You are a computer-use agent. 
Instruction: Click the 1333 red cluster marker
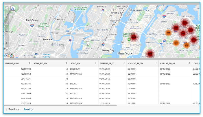tap(183, 33)
